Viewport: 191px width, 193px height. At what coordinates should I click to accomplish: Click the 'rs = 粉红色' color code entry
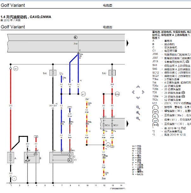(137, 174)
